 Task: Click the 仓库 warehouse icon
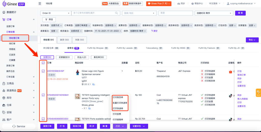[4, 105]
